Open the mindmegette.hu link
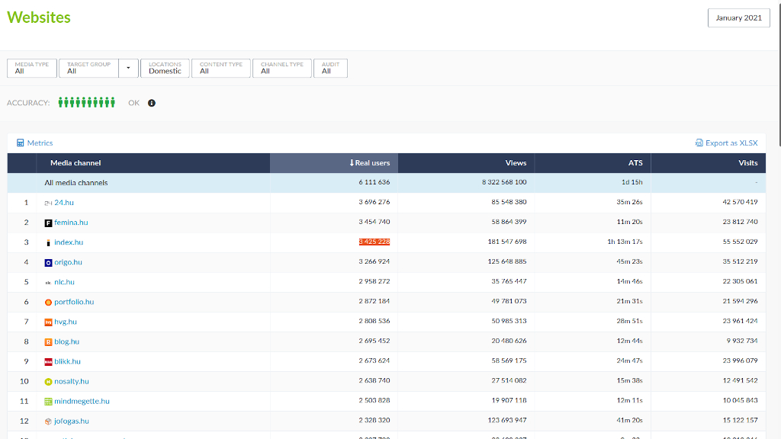 (x=82, y=402)
